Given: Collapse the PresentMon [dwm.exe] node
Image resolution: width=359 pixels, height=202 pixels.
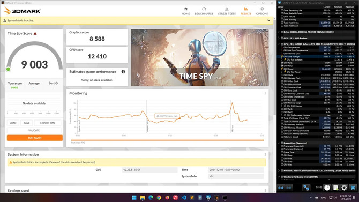Looking at the screenshot, I should coord(279,143).
